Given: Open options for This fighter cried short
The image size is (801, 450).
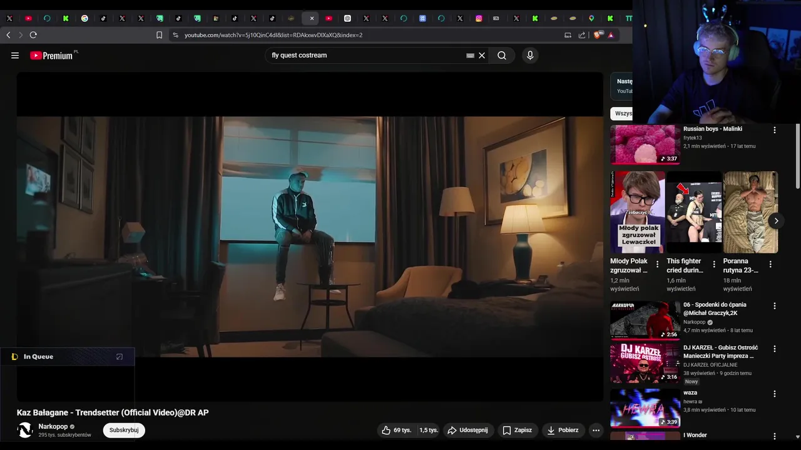Looking at the screenshot, I should (x=714, y=264).
